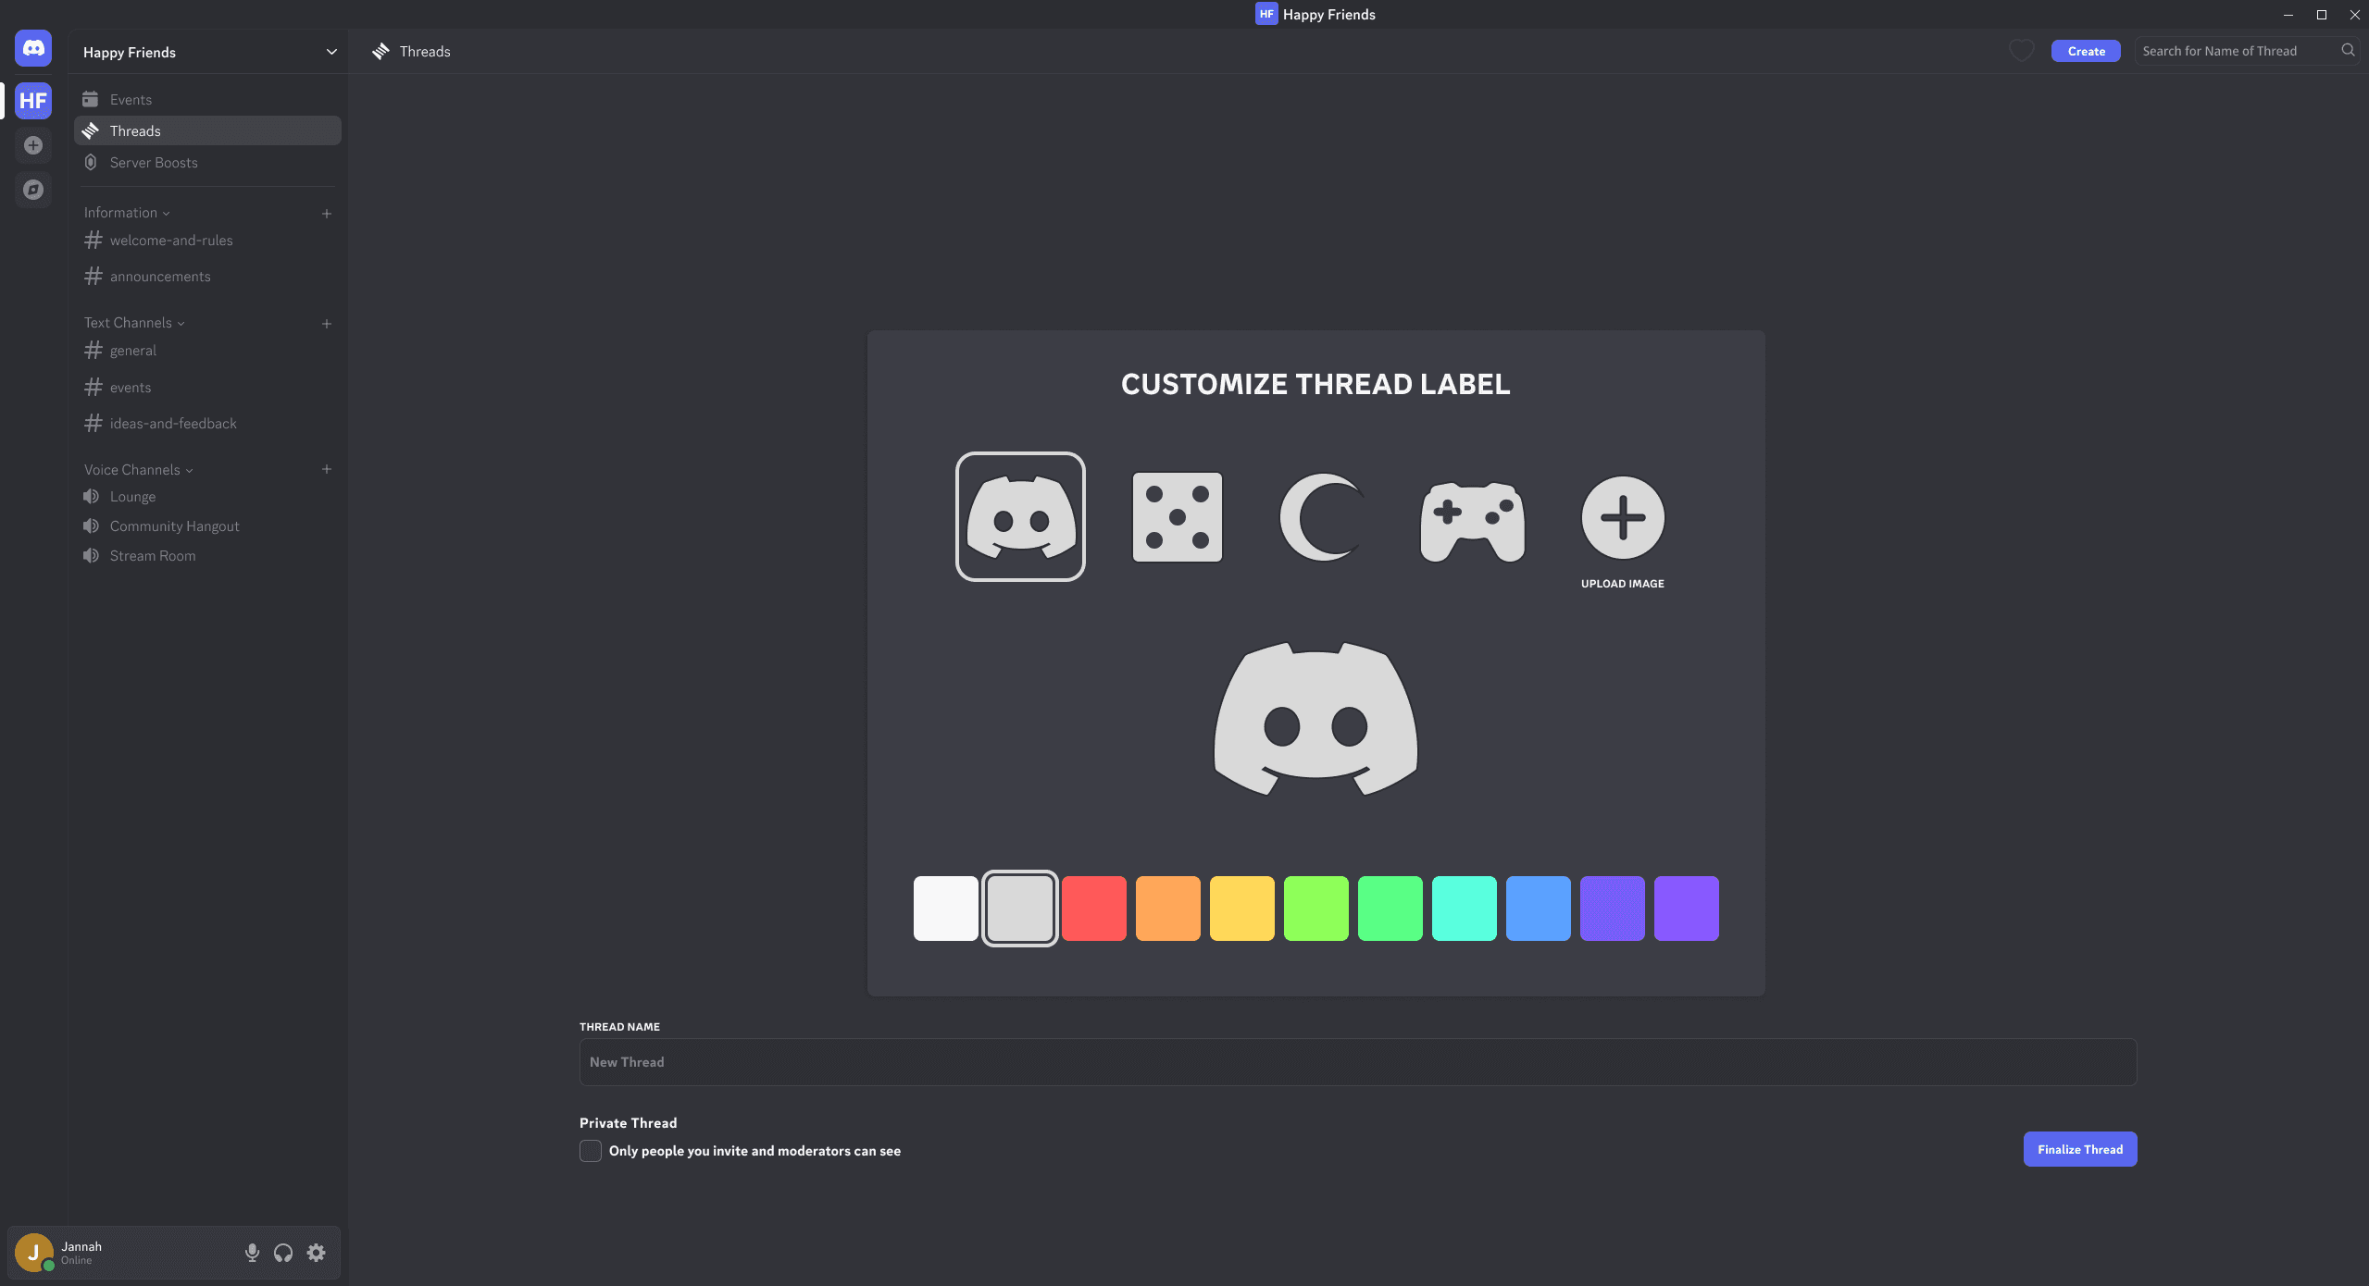Go to the announcements channel
Image resolution: width=2369 pixels, height=1286 pixels.
160,277
